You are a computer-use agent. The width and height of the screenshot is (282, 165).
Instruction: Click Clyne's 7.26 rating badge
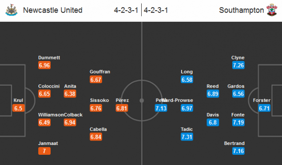tap(238, 65)
